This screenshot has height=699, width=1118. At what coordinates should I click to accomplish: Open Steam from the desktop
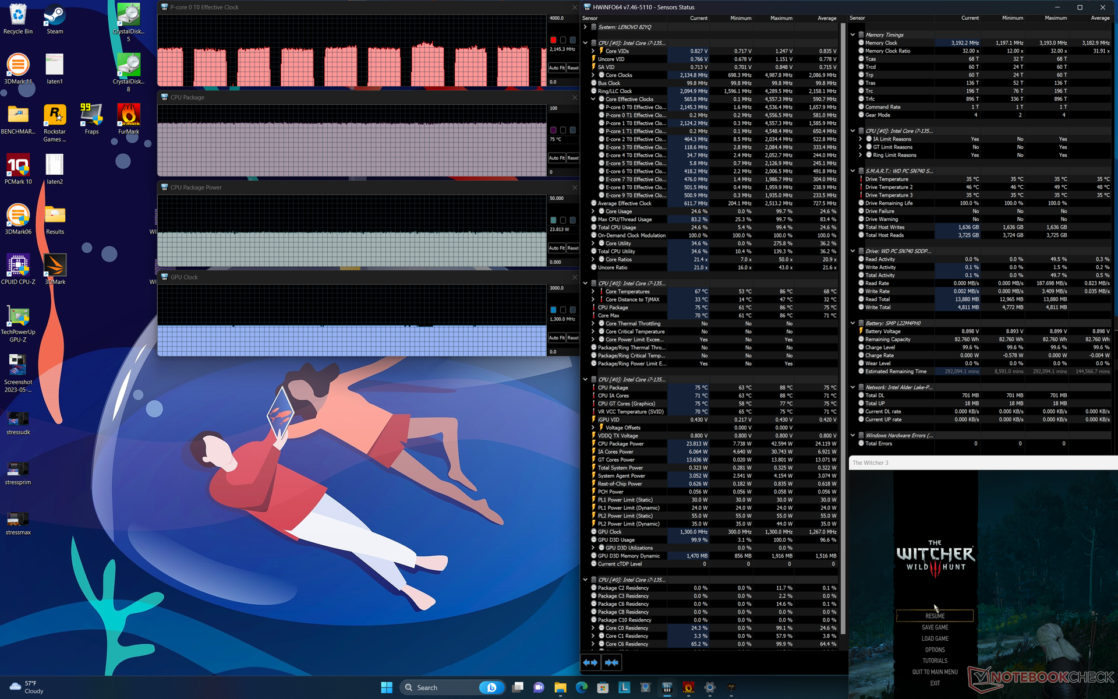click(55, 19)
